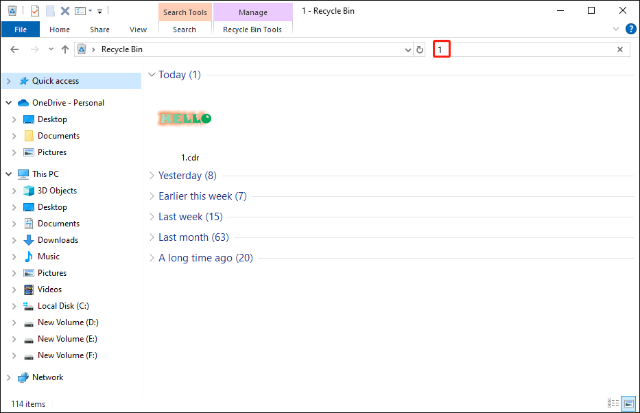Collapse the OneDrive - Personal node
The height and width of the screenshot is (413, 640).
8,103
